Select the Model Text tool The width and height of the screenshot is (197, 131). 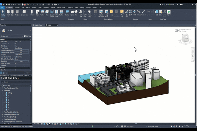click(81, 14)
